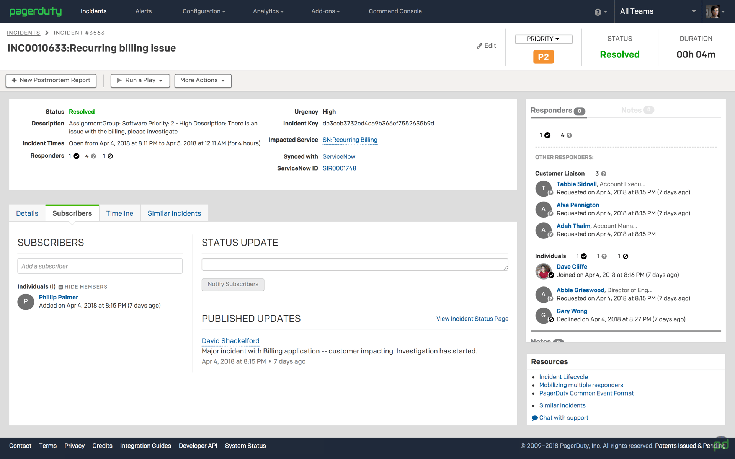Click Dave Cliffe's avatar photo
Screen dimensions: 735x459
click(x=543, y=271)
